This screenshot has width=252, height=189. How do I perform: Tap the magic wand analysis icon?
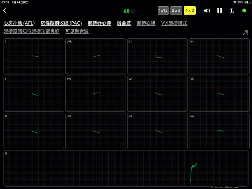[245, 32]
